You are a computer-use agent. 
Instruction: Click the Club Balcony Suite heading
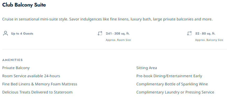pos(24,5)
